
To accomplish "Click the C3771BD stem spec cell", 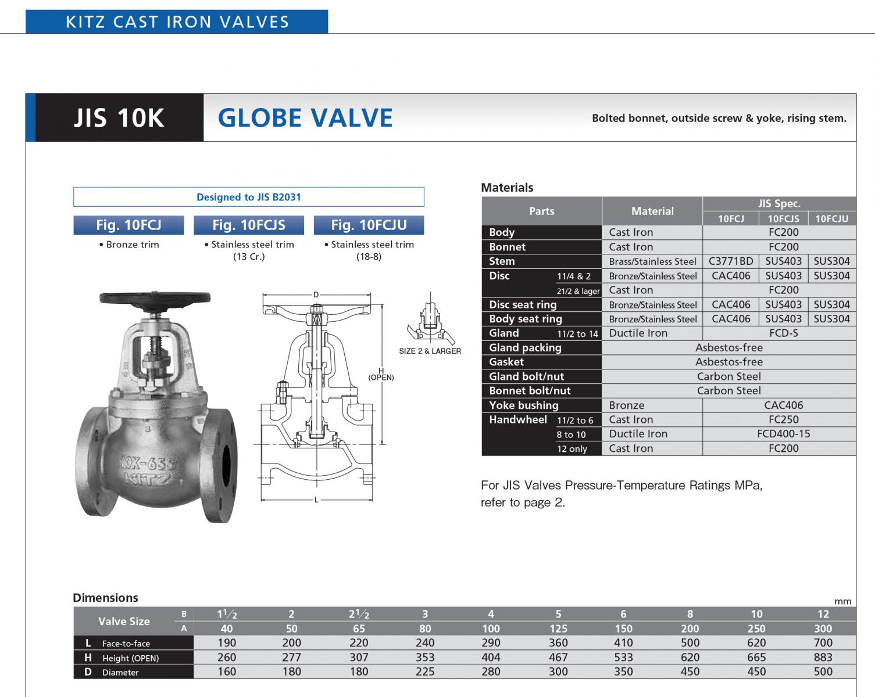I will [x=731, y=261].
